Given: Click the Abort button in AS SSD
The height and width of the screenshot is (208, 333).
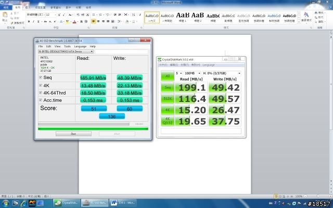Looking at the screenshot, I should point(117,134).
